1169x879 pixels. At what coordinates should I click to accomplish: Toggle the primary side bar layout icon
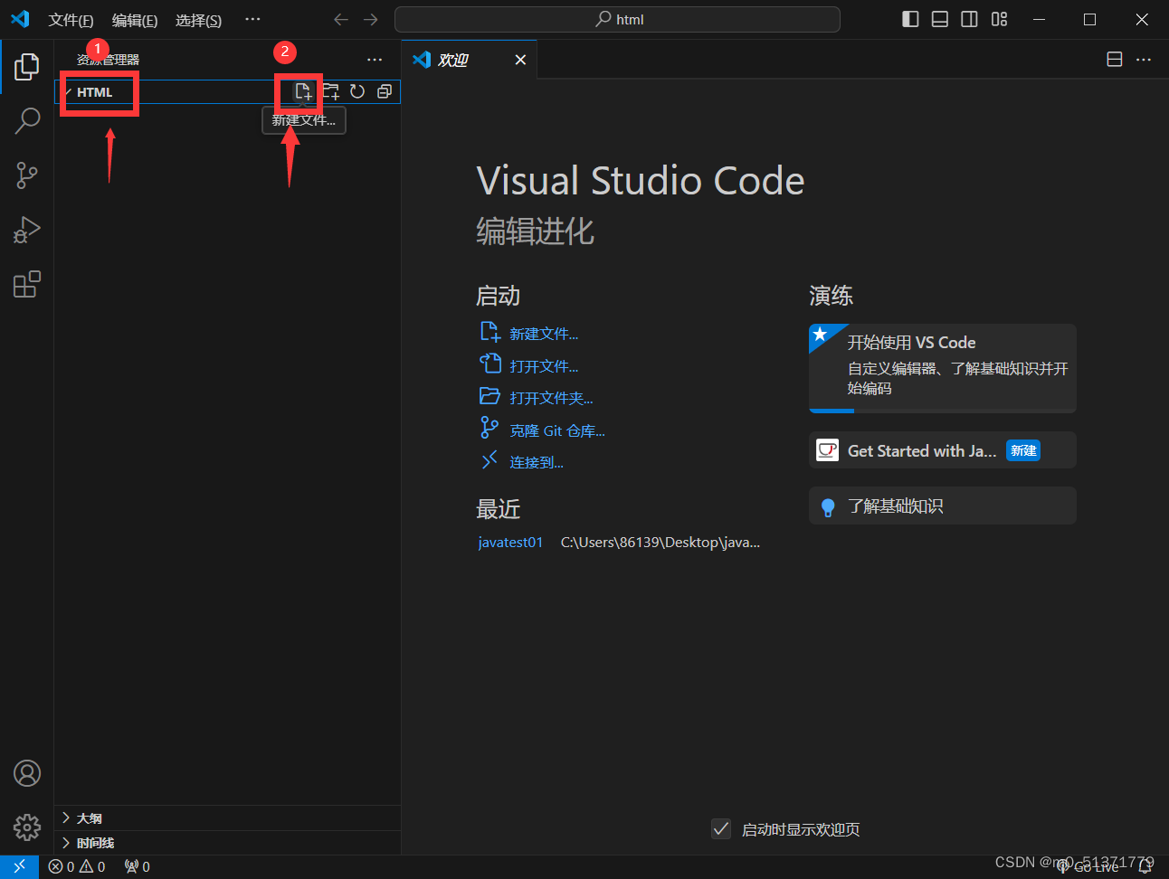click(x=911, y=19)
